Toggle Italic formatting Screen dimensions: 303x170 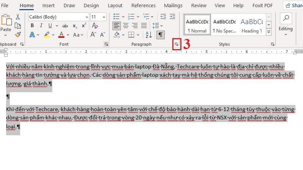click(x=41, y=26)
